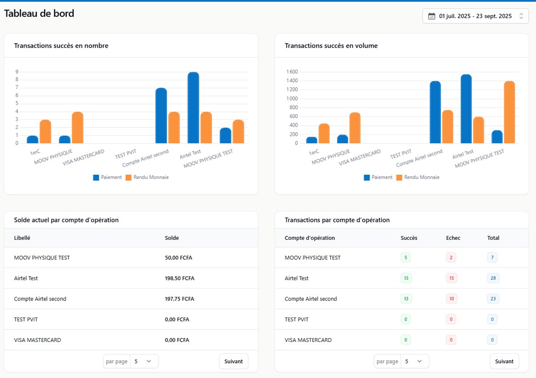Click the orange Rendu Monnaie swatch in volume legend
The image size is (536, 378).
pos(399,177)
